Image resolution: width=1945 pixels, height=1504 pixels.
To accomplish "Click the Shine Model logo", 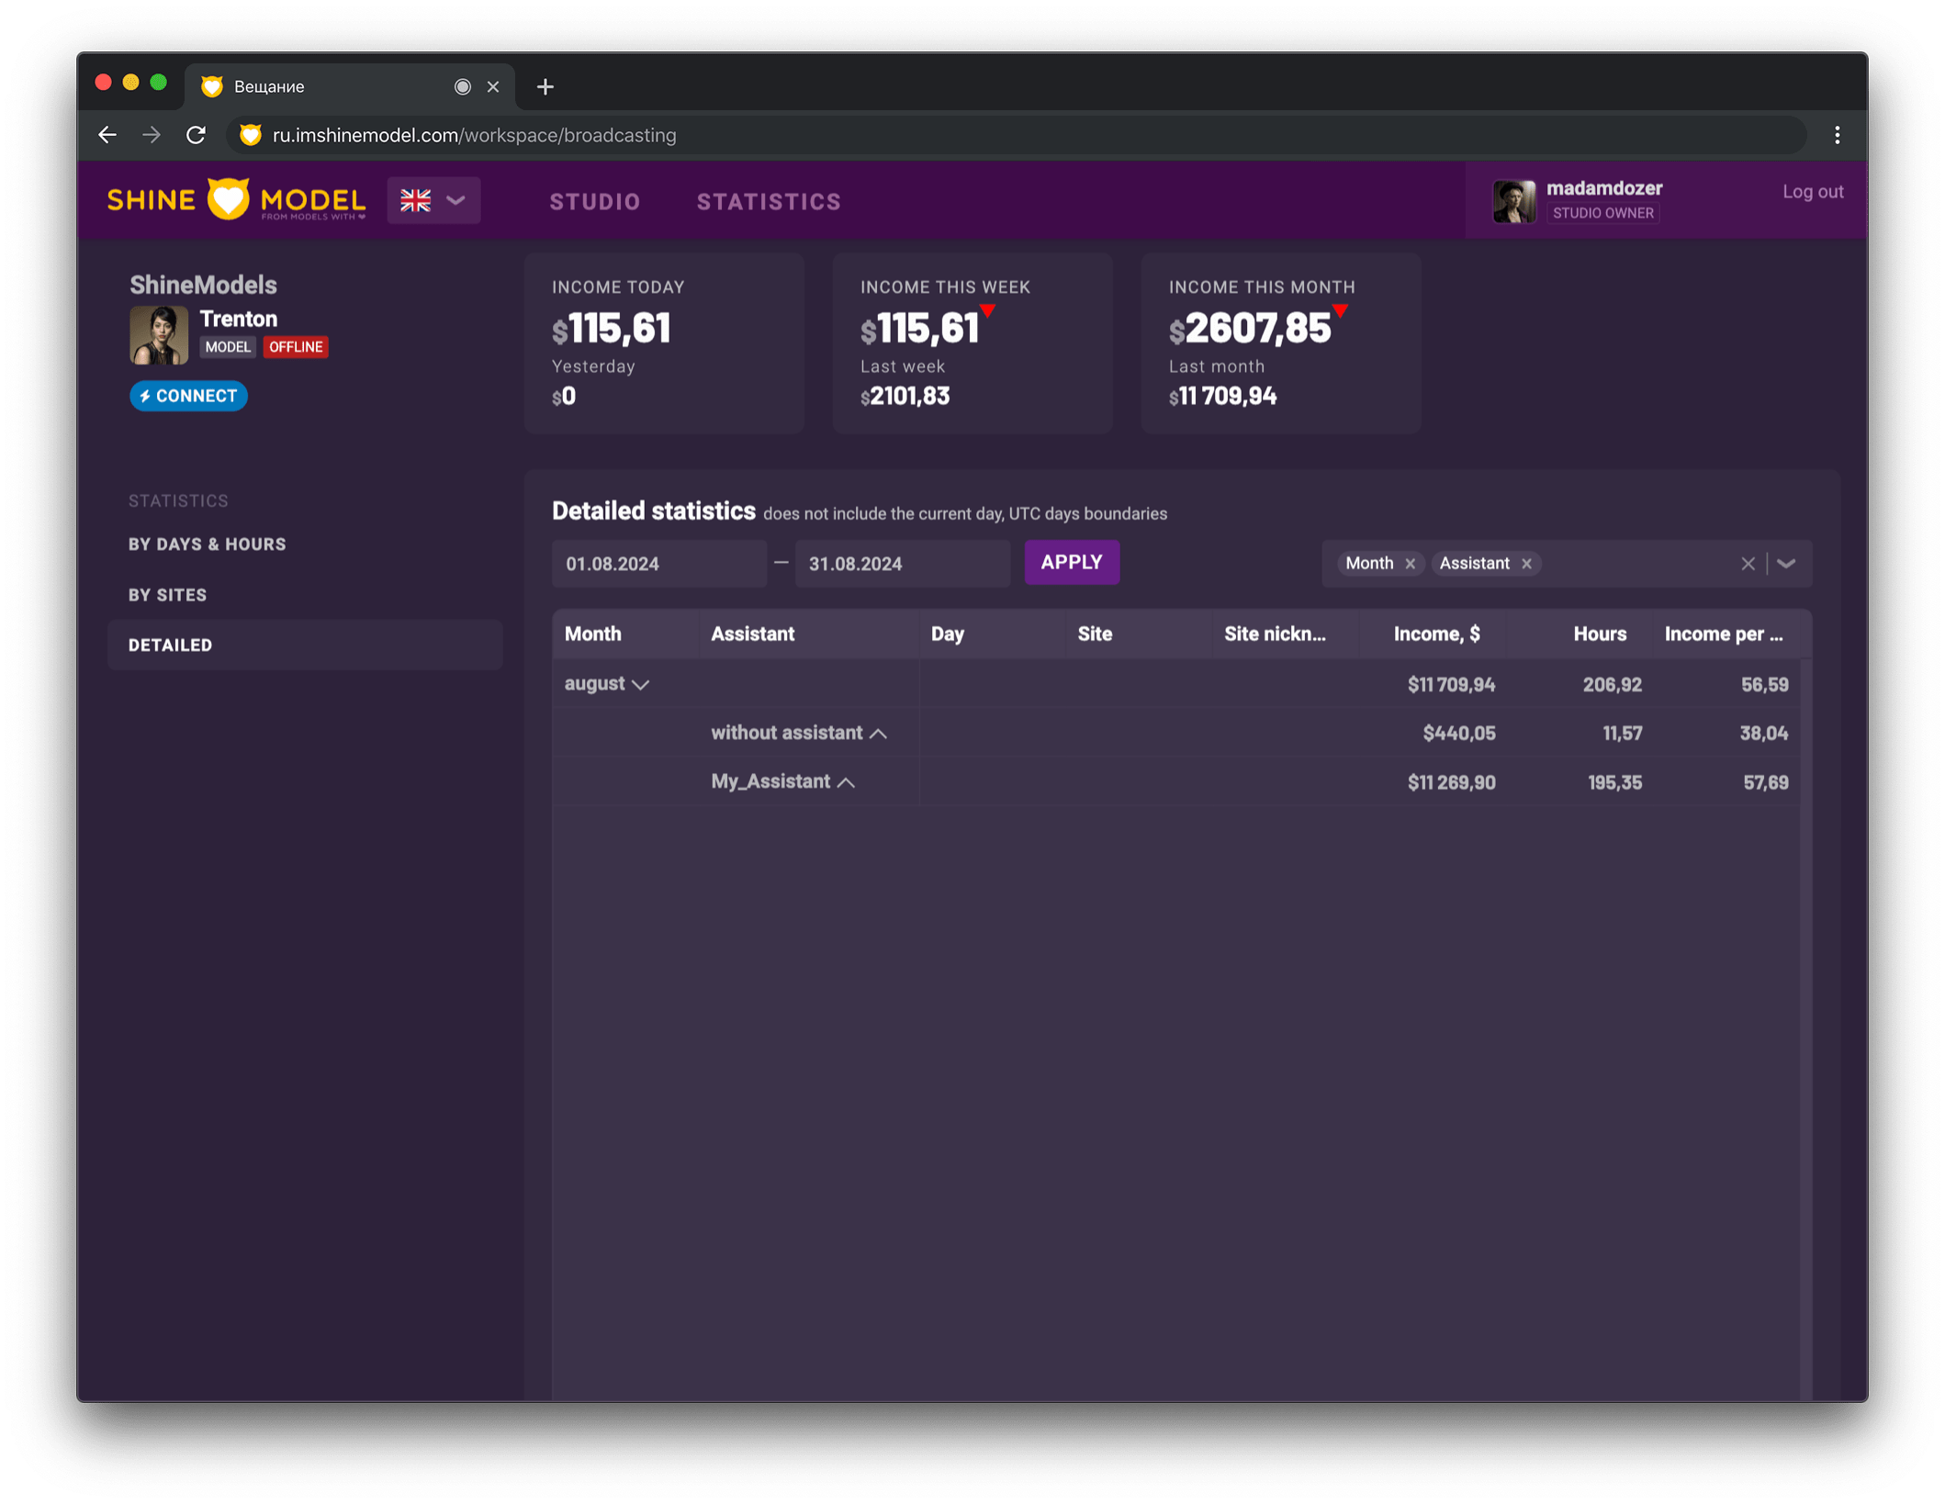I will (x=236, y=200).
